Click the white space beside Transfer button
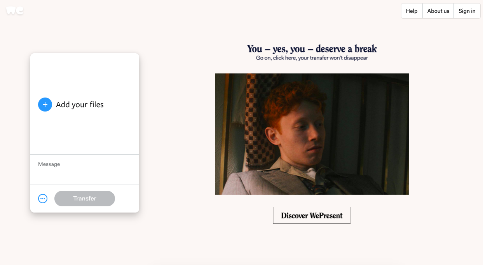Viewport: 483px width, 265px height. pos(127,199)
